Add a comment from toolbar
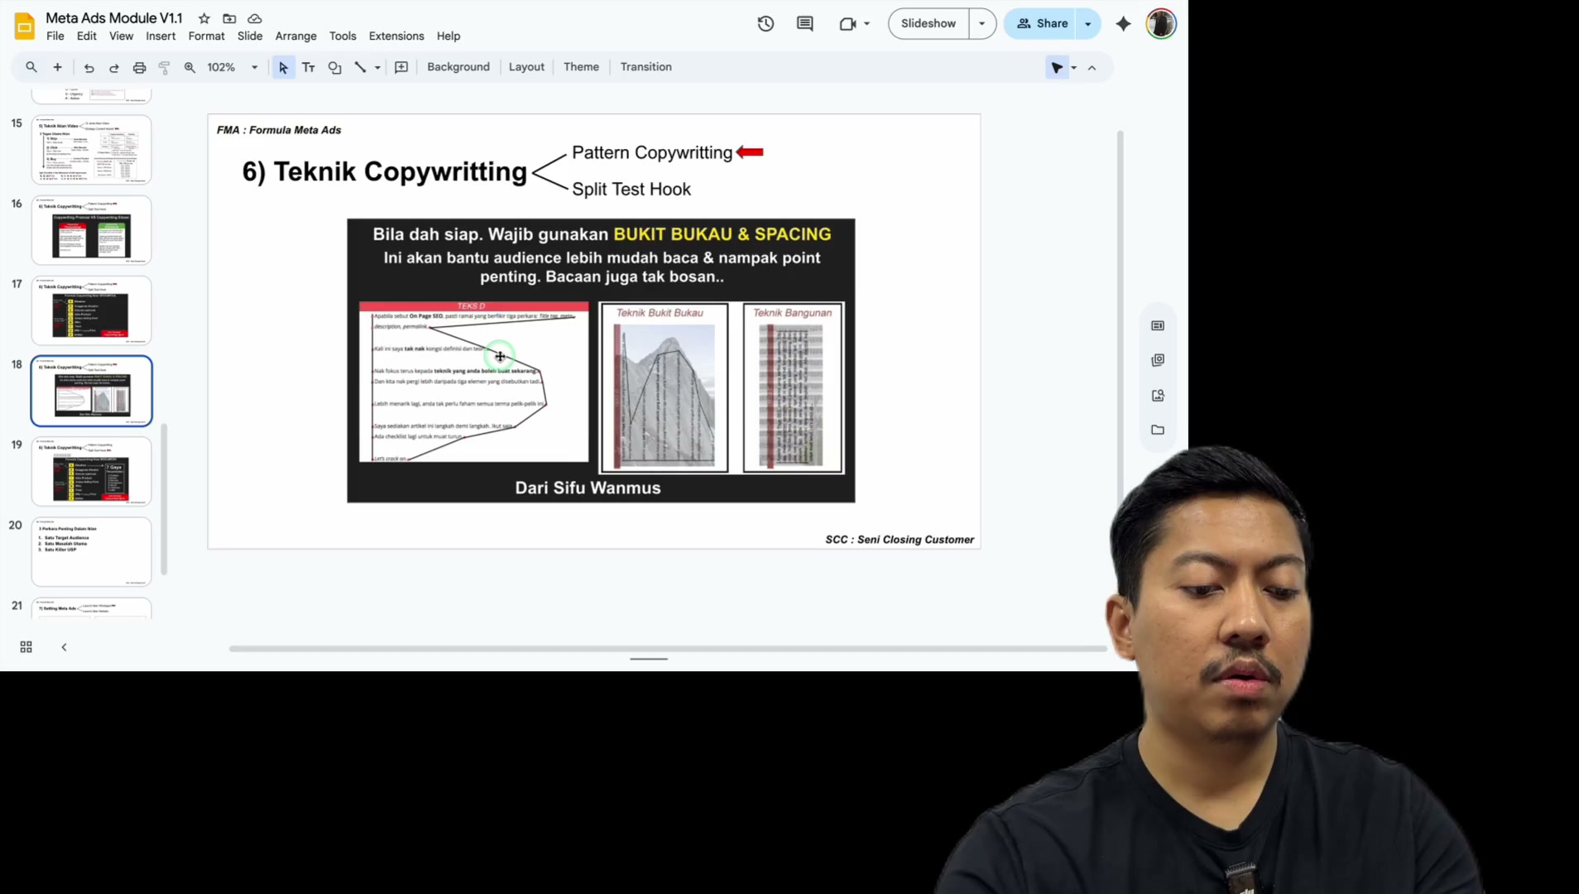The width and height of the screenshot is (1579, 894). pos(401,68)
